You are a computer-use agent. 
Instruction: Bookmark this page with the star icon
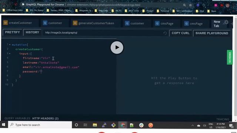coord(190,5)
